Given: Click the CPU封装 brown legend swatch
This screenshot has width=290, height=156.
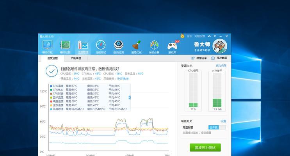Looking at the screenshot, I should click(51, 94).
